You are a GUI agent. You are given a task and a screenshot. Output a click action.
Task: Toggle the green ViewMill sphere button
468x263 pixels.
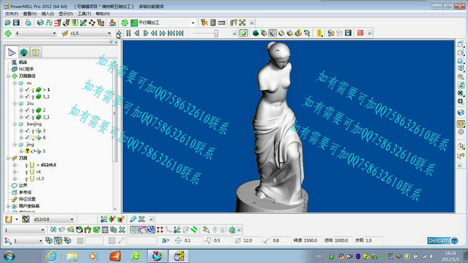tap(243, 33)
